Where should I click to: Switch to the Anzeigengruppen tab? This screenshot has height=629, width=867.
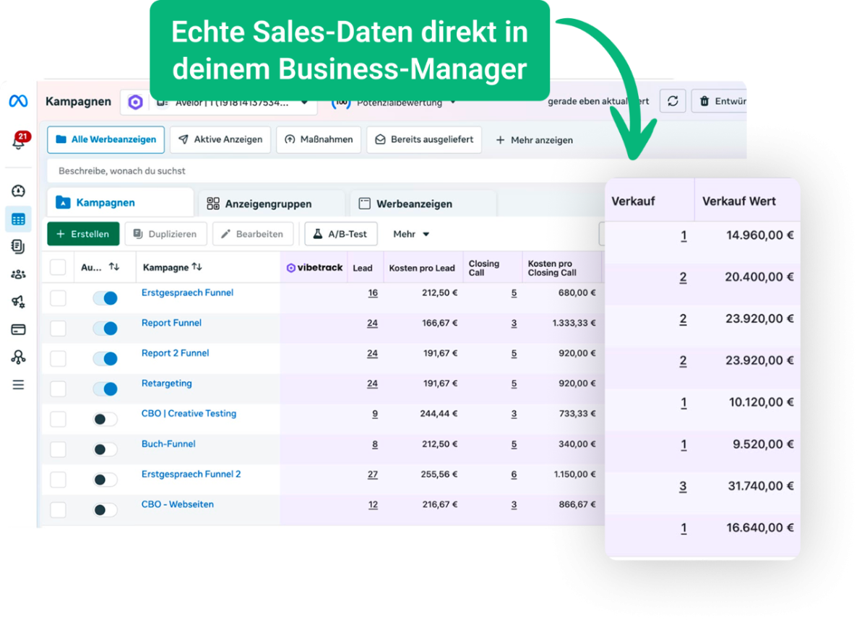tap(271, 204)
